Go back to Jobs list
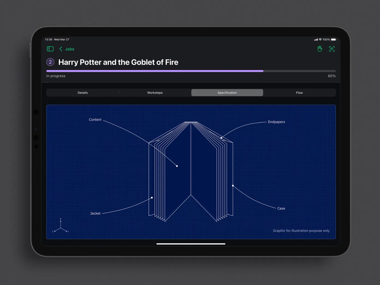380x285 pixels. point(67,49)
